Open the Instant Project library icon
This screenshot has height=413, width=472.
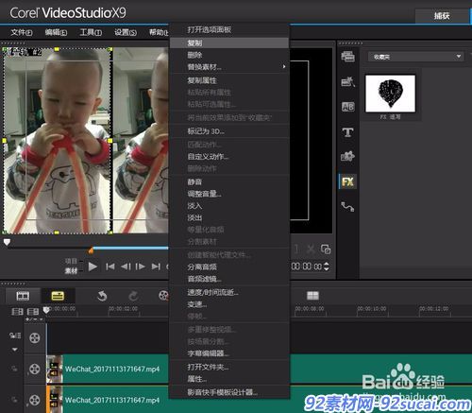point(347,82)
